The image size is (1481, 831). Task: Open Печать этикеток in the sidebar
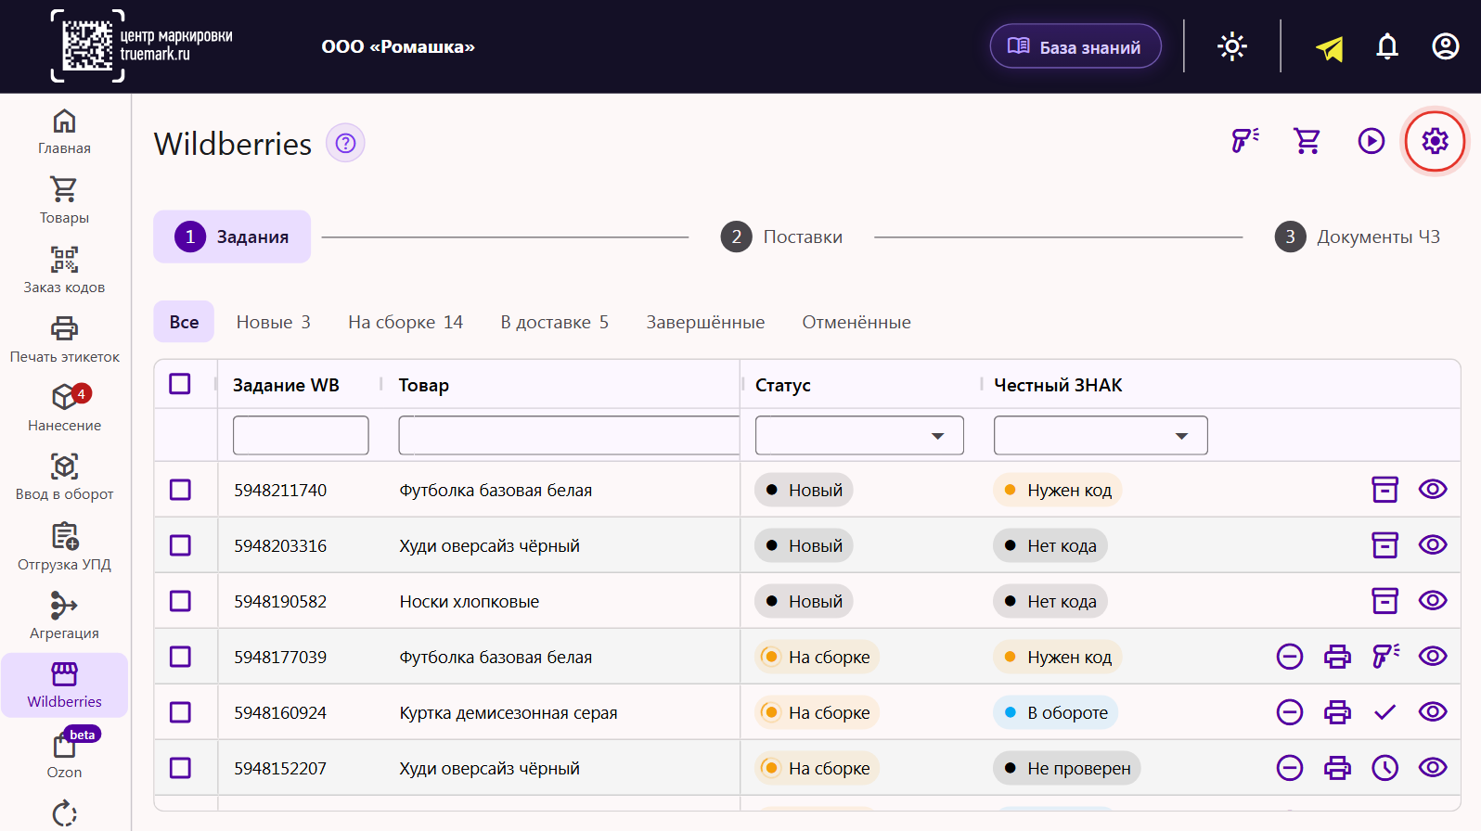point(64,340)
